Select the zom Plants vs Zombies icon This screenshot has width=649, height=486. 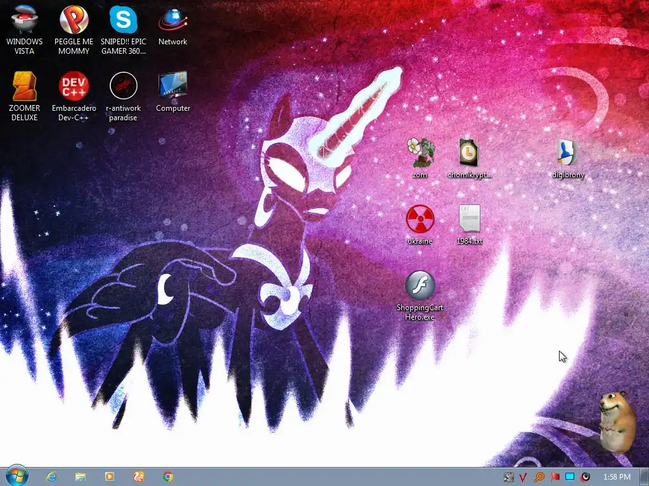coord(420,158)
